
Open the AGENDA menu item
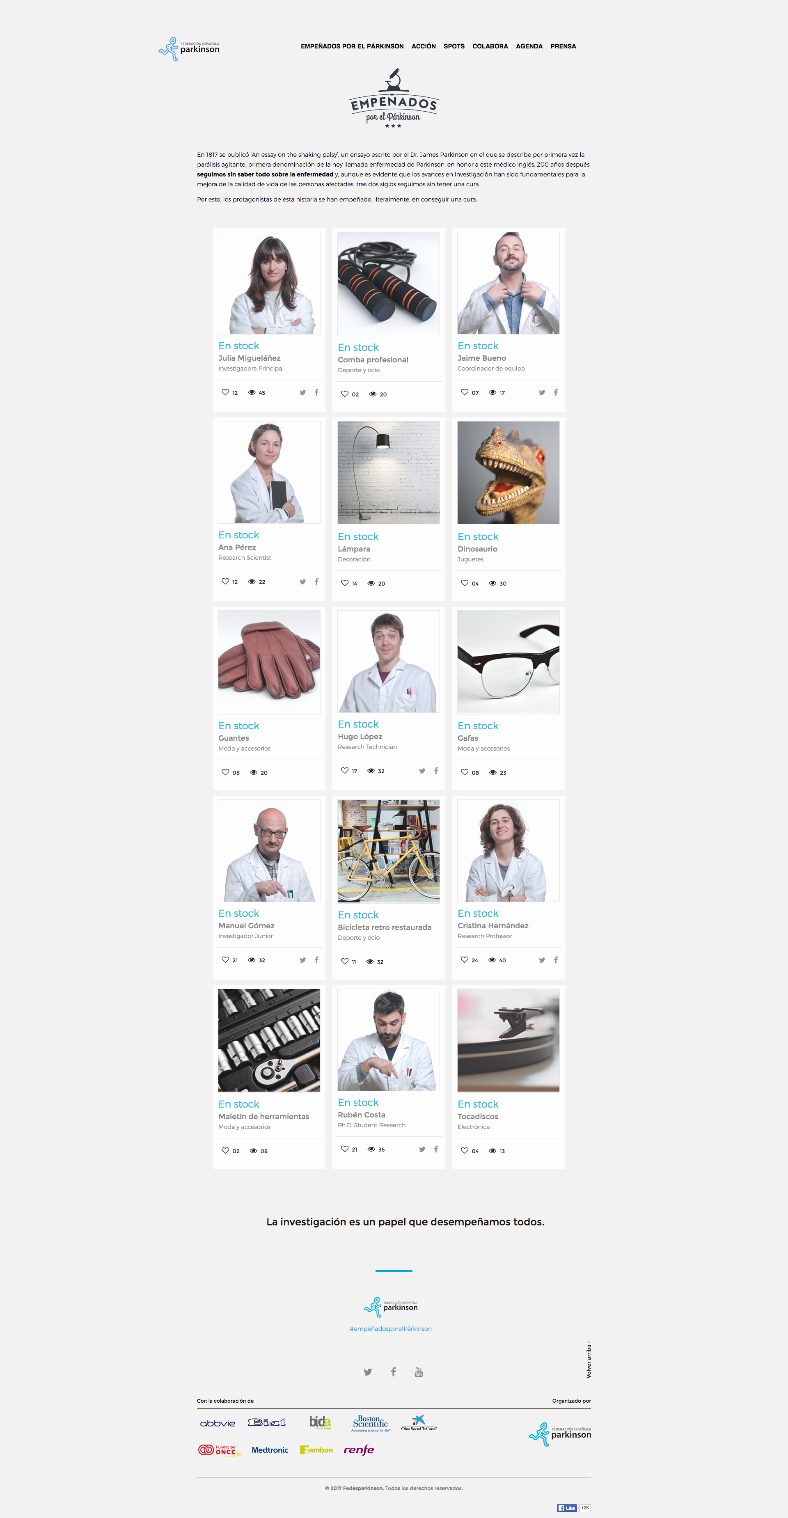click(x=529, y=46)
